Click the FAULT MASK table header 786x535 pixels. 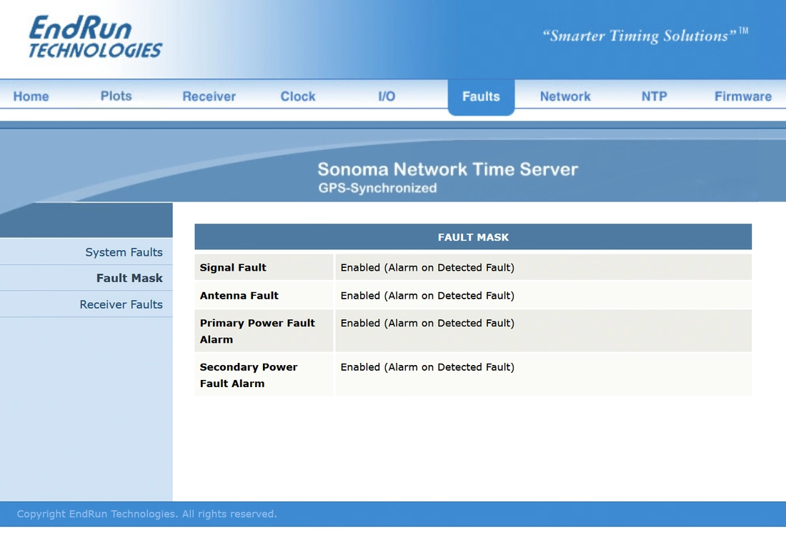click(x=473, y=237)
